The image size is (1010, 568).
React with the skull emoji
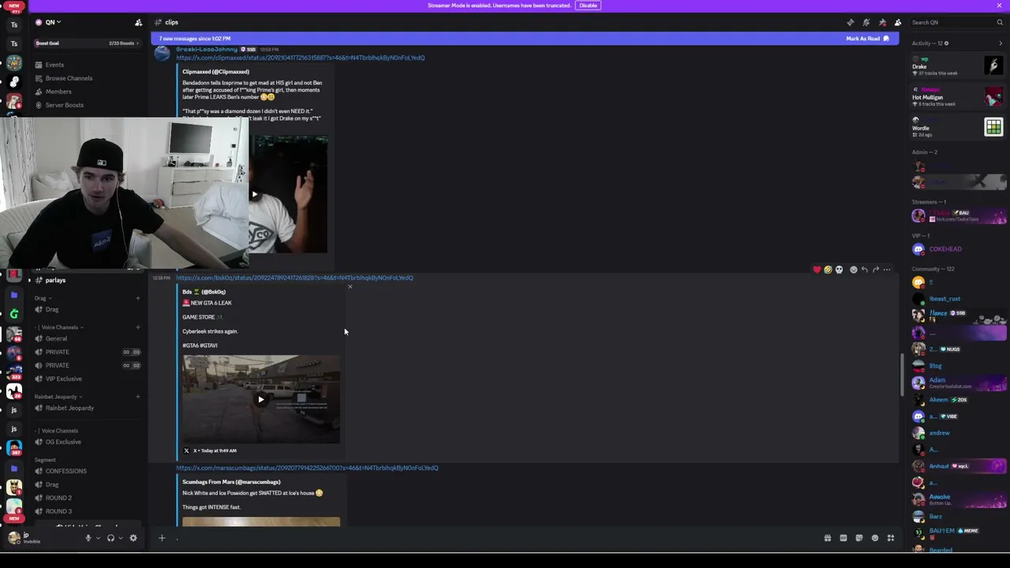pos(839,270)
